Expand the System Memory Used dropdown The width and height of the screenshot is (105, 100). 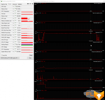tap(13, 52)
